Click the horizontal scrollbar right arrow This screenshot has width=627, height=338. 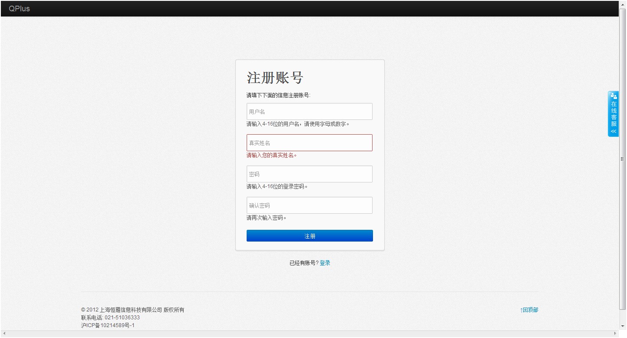(x=616, y=334)
